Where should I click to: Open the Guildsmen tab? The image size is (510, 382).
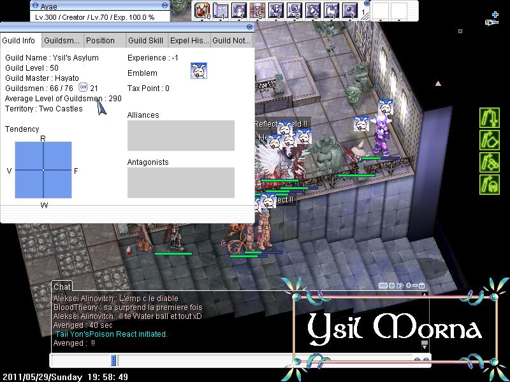[x=62, y=41]
